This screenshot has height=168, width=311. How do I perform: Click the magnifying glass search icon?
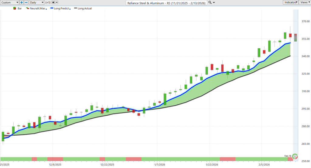pos(210,2)
